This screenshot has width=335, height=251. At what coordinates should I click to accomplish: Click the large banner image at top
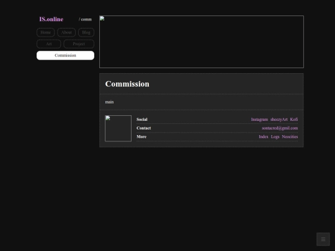click(202, 42)
